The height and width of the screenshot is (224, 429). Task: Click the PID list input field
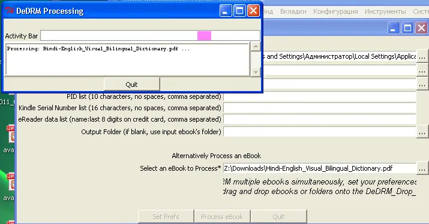click(x=320, y=96)
